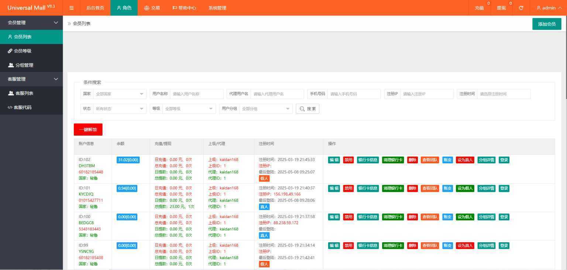
Task: Open the 帮助中心 top menu
Action: point(184,8)
